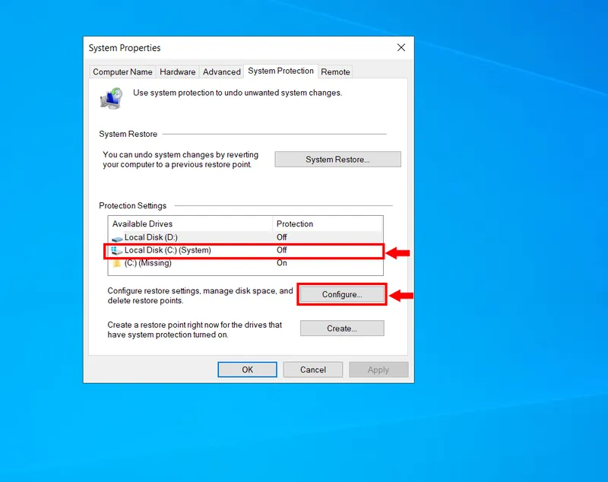
Task: Click the yellow folder icon for missing (C:)
Action: click(116, 263)
